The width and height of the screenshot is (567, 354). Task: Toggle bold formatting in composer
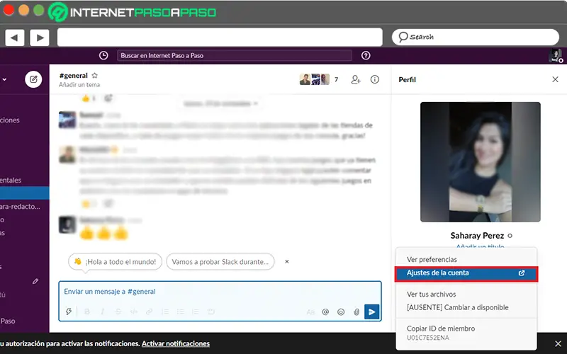click(x=86, y=312)
